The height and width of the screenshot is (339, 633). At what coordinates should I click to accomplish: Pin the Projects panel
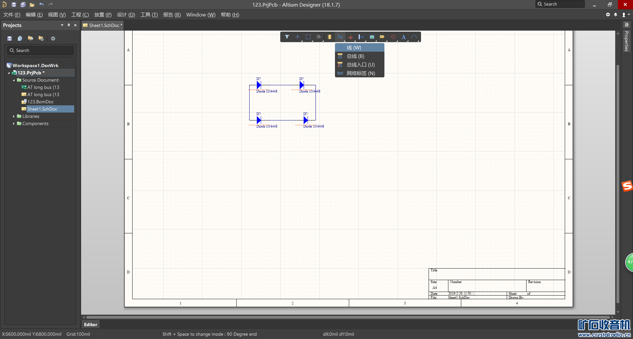69,25
